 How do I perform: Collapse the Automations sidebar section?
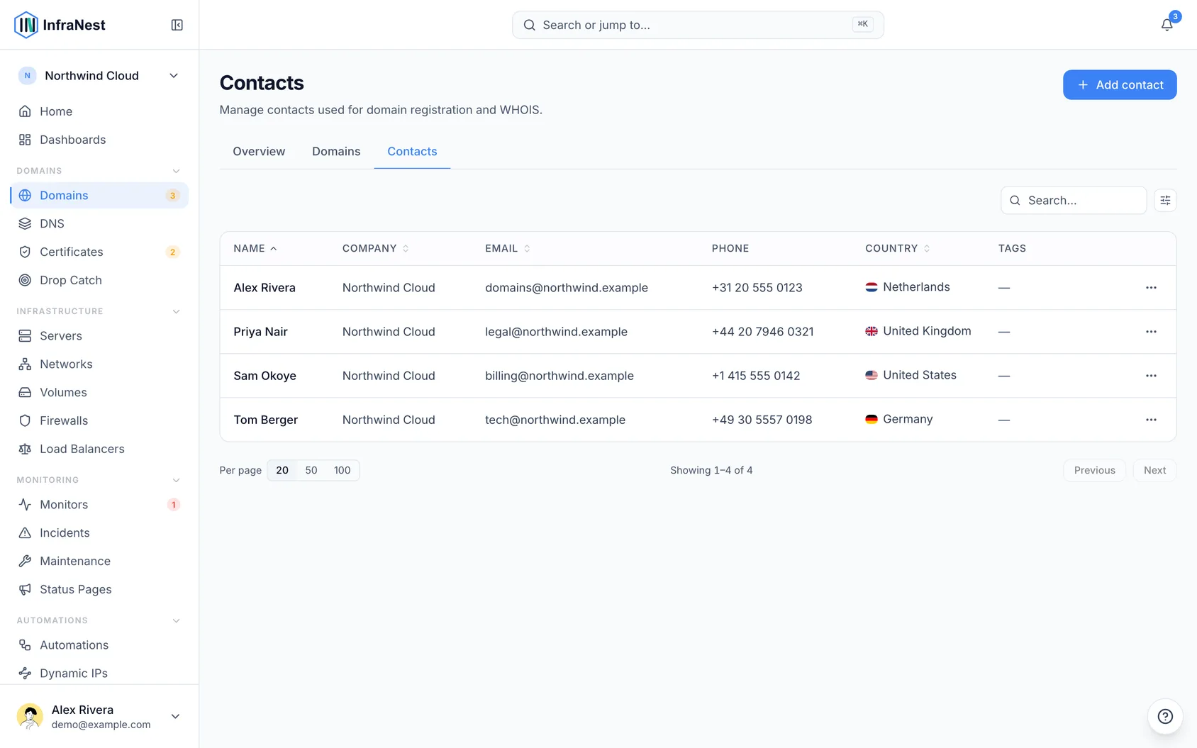pyautogui.click(x=177, y=620)
